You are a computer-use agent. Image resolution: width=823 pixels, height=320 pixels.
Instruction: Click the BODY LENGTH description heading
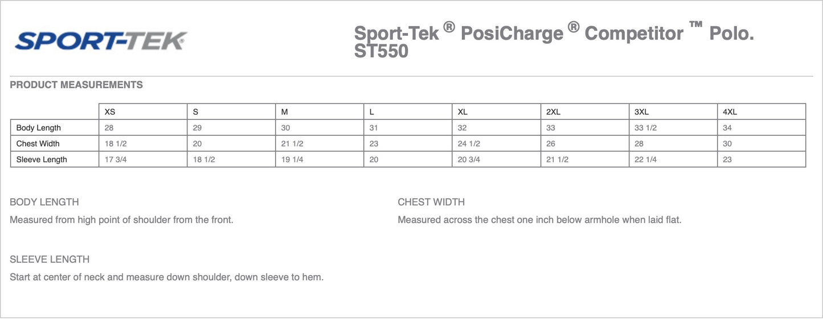(44, 202)
